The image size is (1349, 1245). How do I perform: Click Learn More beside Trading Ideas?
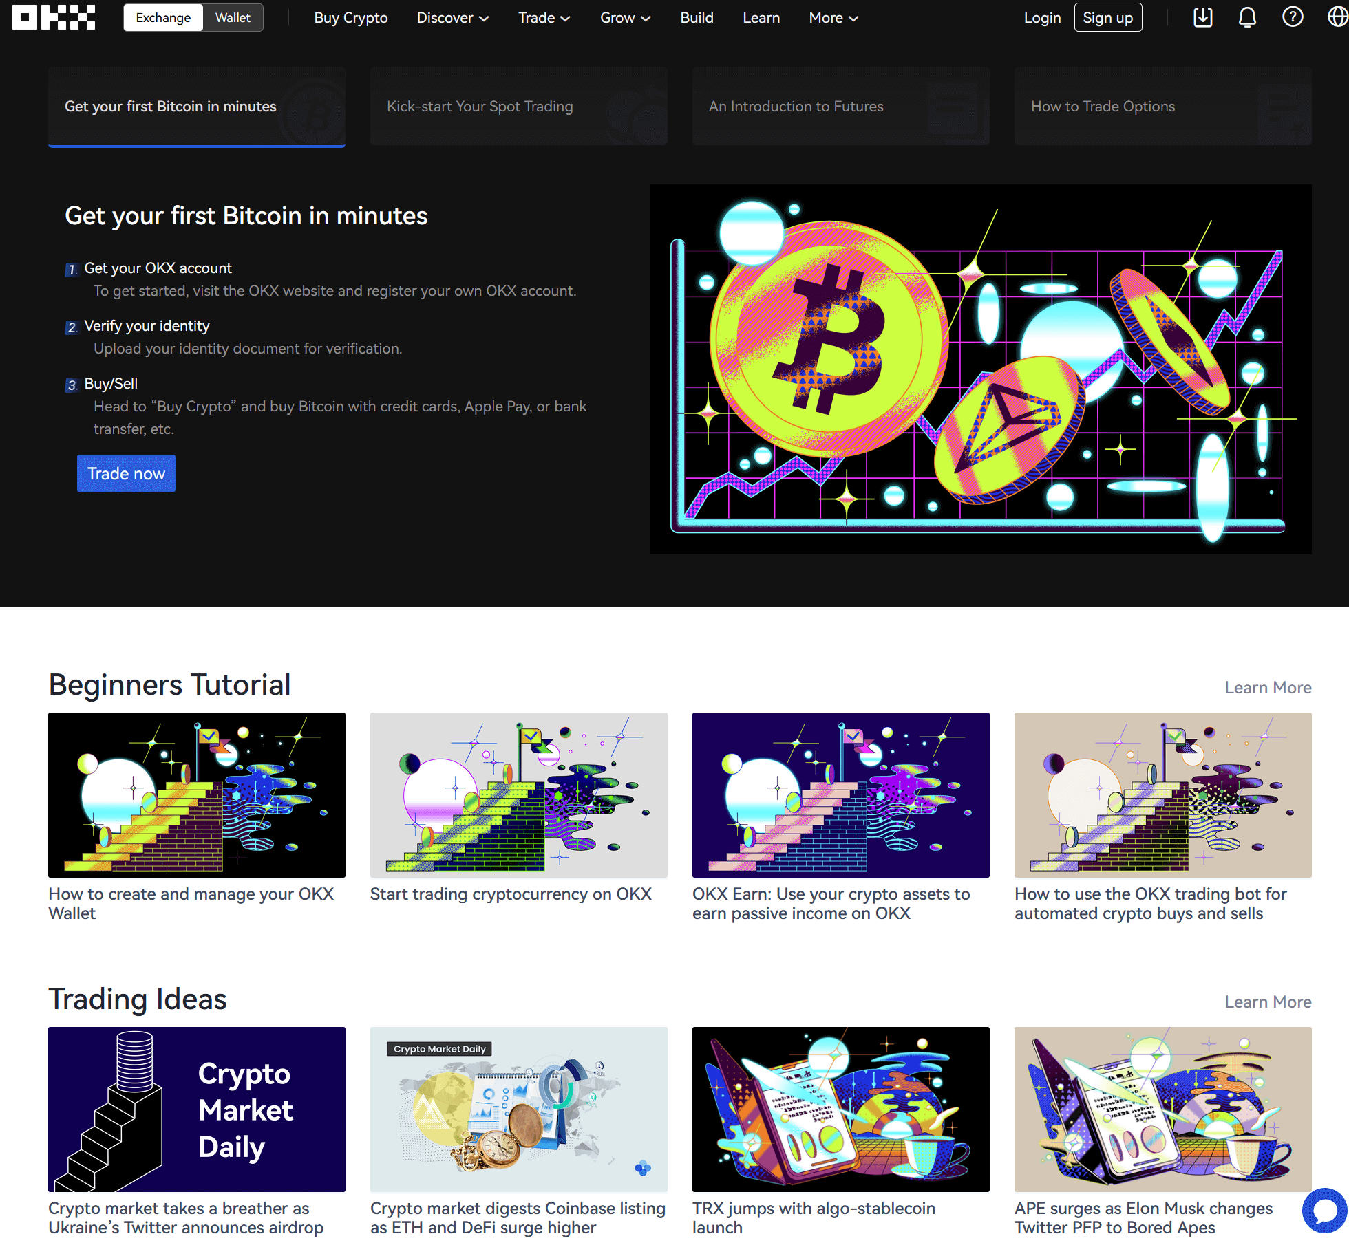pyautogui.click(x=1268, y=1002)
